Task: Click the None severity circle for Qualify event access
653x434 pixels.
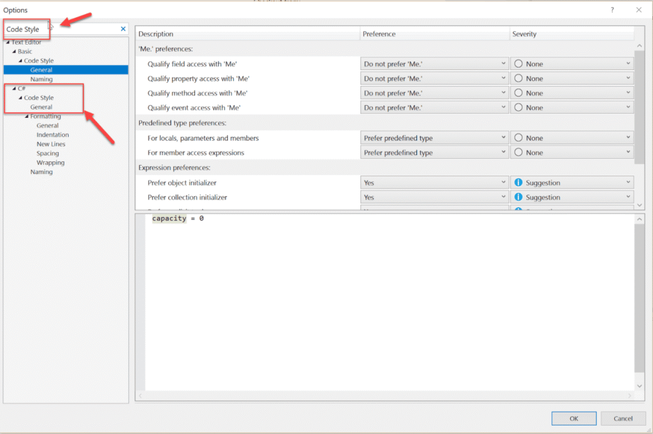Action: tap(519, 107)
